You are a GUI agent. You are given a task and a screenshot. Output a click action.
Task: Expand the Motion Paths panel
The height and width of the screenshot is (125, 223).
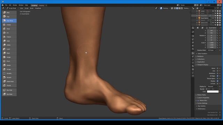[x=201, y=95]
